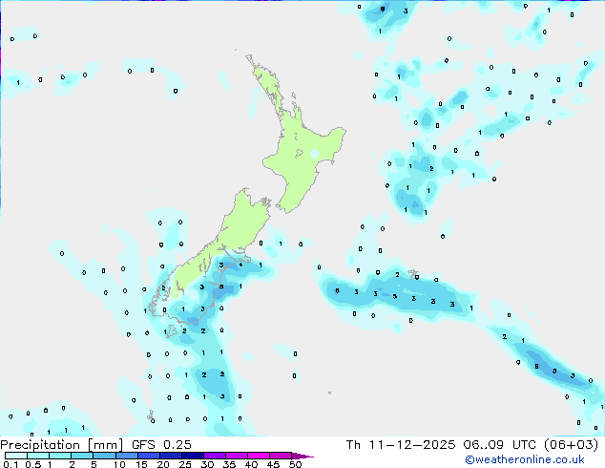The width and height of the screenshot is (605, 468).
Task: Click the "45" legend scale label
Action: (x=273, y=464)
